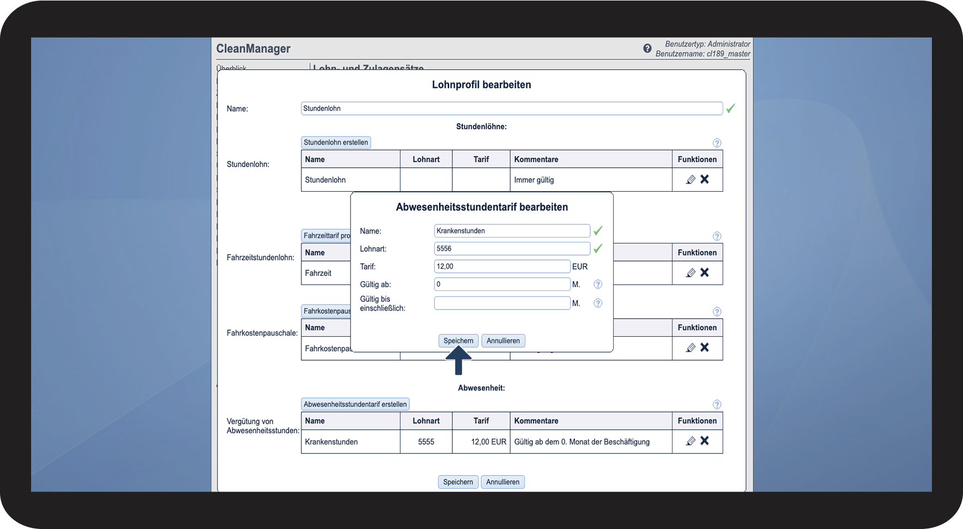This screenshot has width=963, height=529.
Task: Edit the Fahrzeit row with pencil icon
Action: 691,272
